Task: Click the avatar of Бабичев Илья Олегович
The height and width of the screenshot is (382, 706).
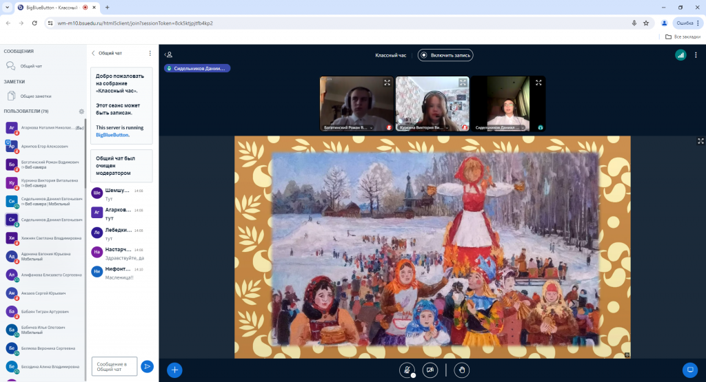Action: pos(12,330)
